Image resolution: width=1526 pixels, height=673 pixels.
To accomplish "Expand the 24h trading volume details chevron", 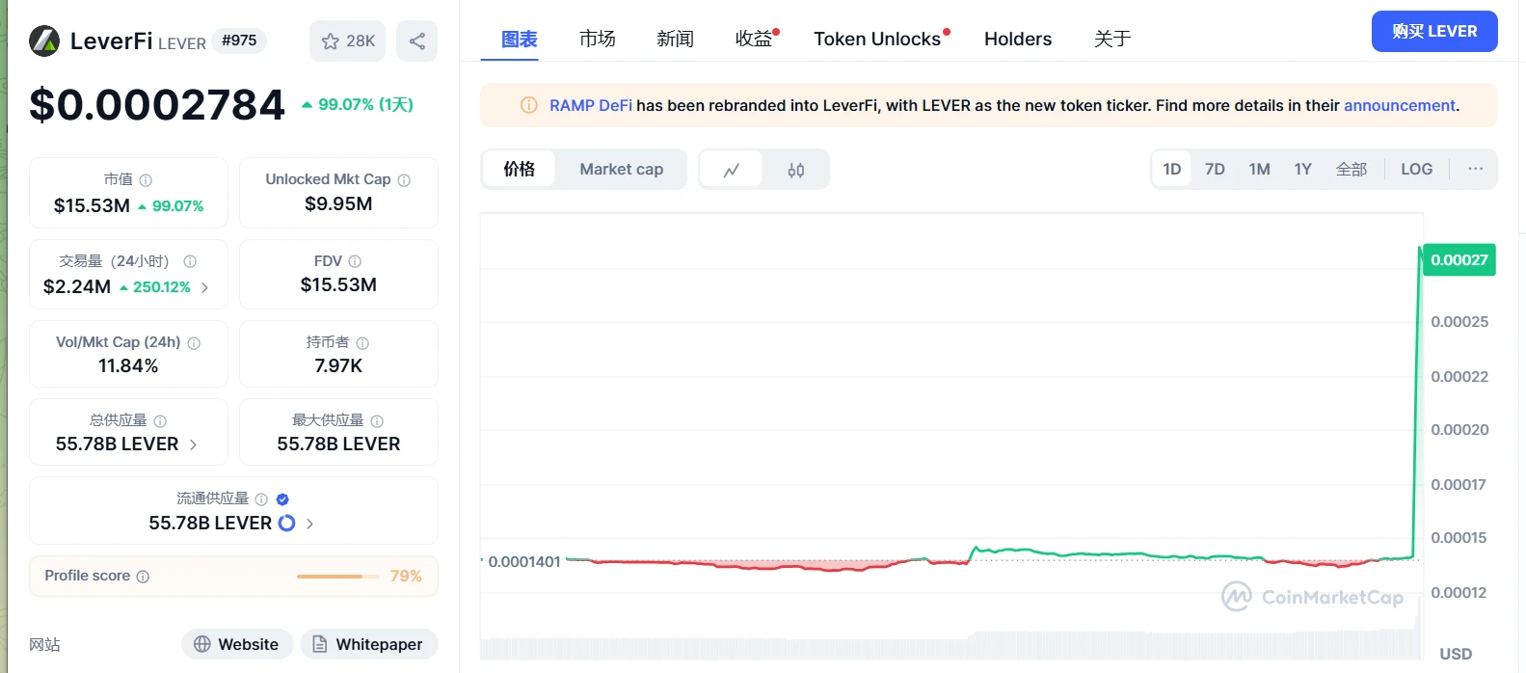I will (204, 287).
